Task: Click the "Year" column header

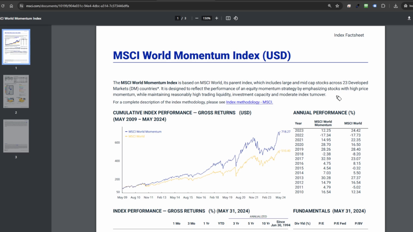Action: click(x=298, y=123)
